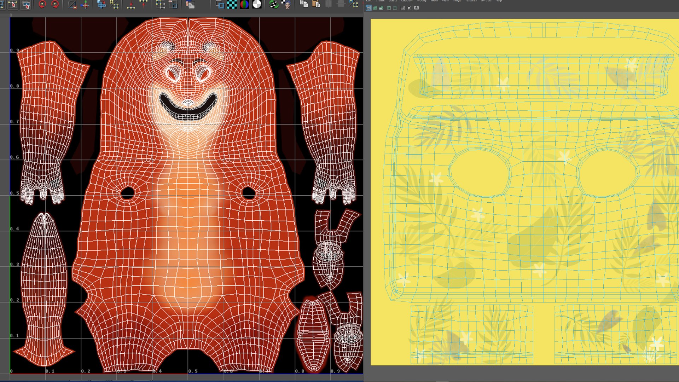
Task: Click the copy UVs icon
Action: point(303,4)
